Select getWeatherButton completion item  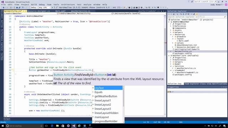coord(108,96)
